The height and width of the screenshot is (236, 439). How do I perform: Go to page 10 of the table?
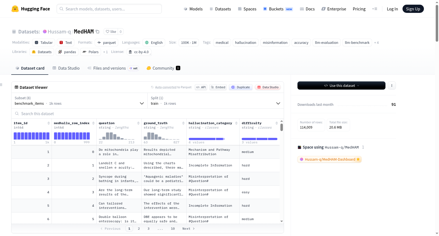[173, 229]
